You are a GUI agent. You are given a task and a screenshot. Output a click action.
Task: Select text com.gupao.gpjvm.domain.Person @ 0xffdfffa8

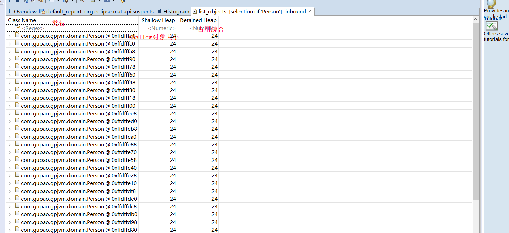(x=78, y=52)
